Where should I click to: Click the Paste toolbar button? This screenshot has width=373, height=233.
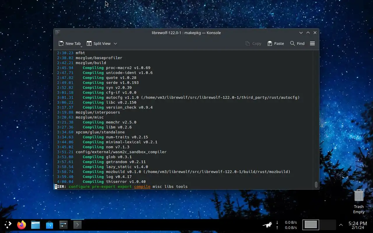pos(276,43)
